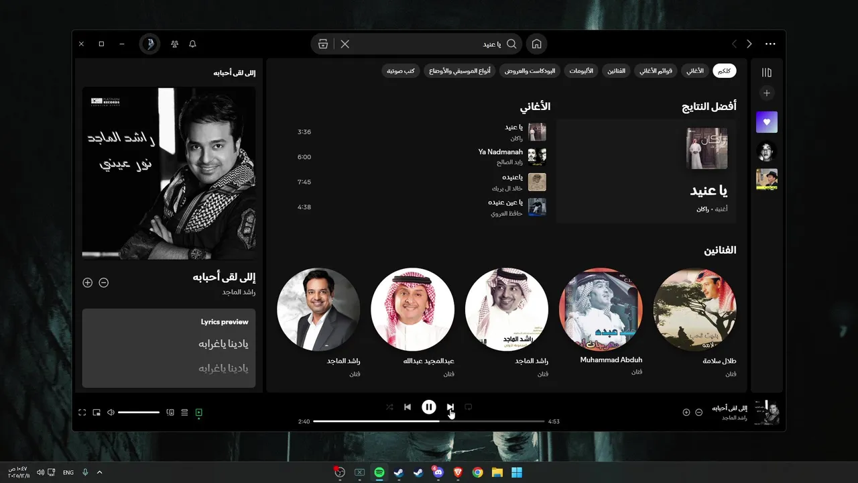
Task: Open Discord from the taskbar
Action: coord(438,472)
